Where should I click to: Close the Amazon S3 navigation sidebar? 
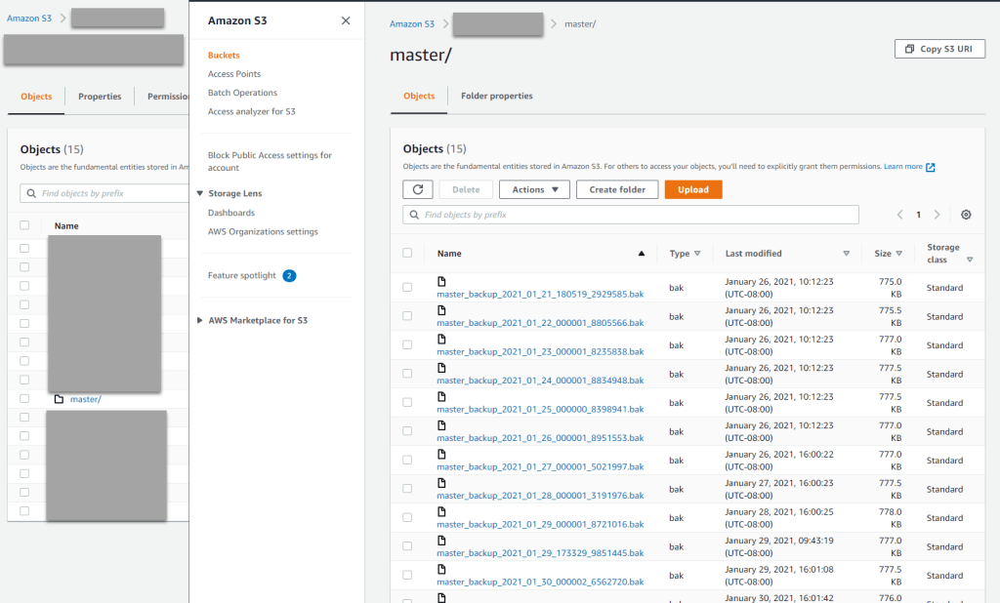click(x=345, y=20)
